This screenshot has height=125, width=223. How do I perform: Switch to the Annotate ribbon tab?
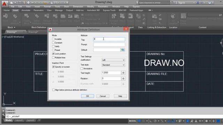[26, 10]
